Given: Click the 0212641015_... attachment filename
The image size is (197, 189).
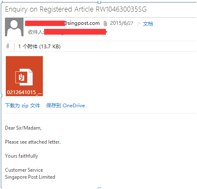Looking at the screenshot, I should [x=24, y=92].
